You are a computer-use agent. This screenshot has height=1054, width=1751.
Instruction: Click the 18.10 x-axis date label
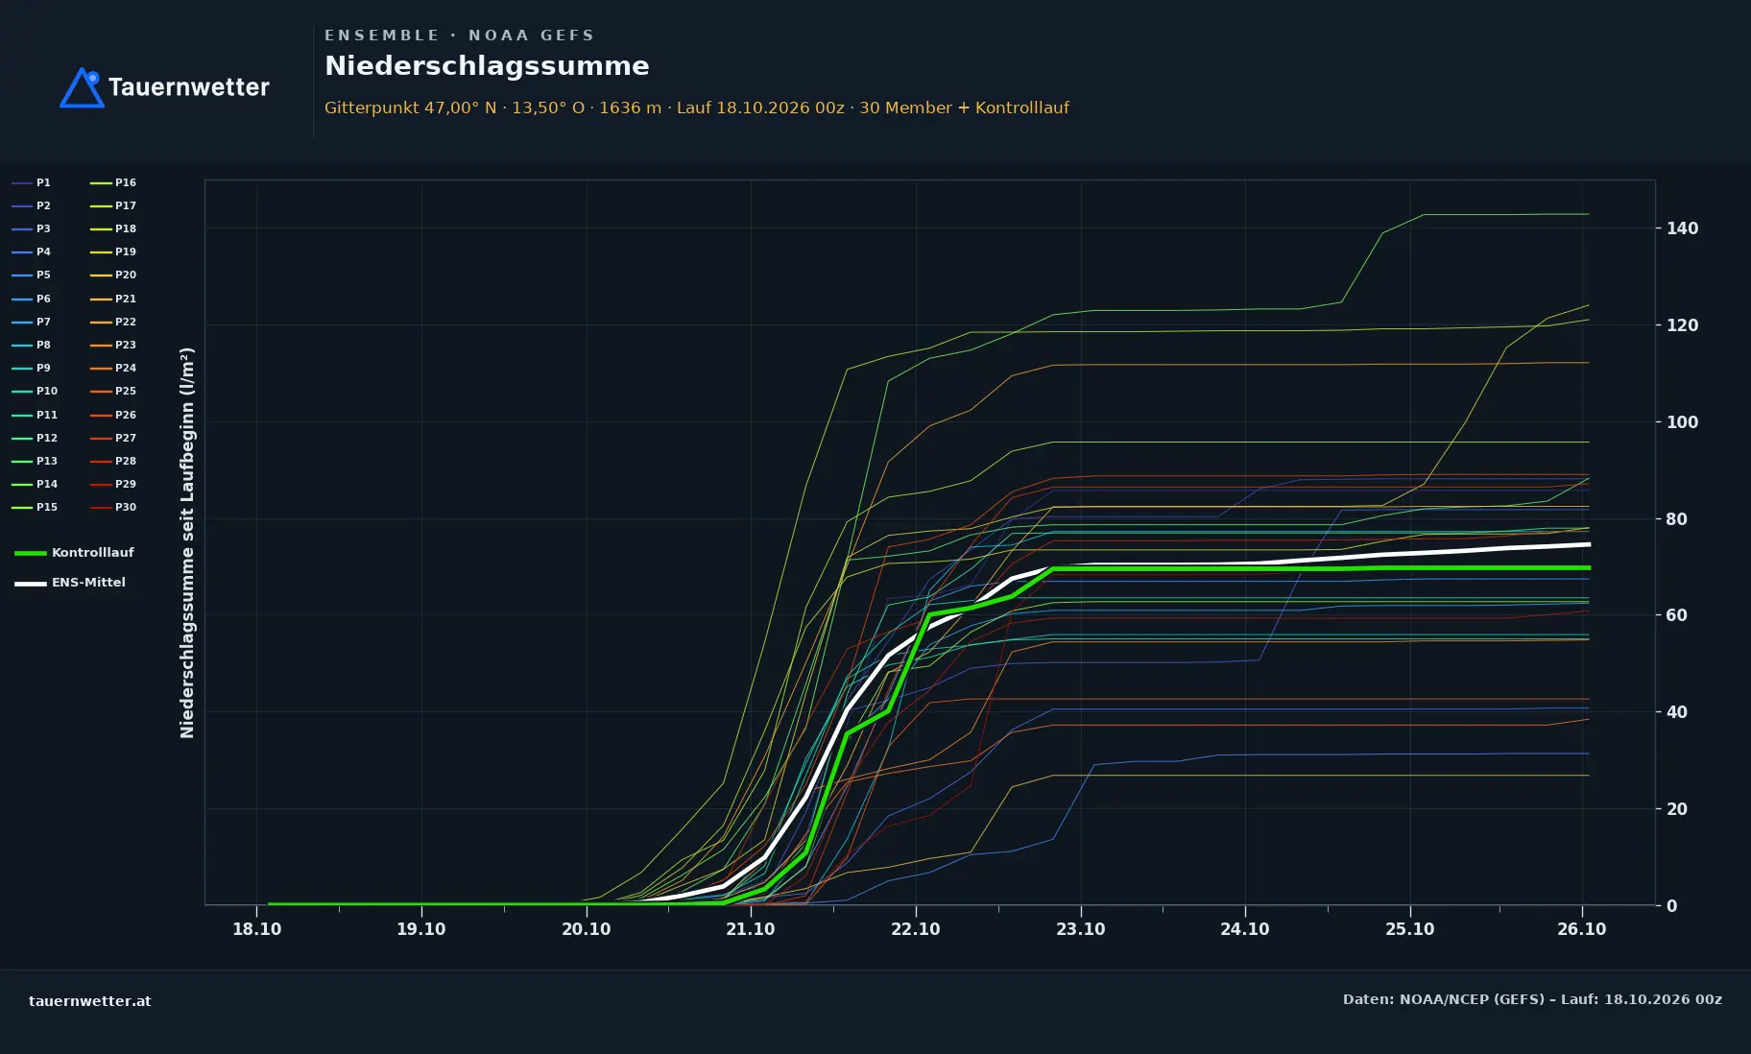[257, 929]
